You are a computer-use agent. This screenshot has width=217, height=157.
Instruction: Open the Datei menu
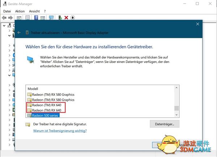[x=7, y=11]
